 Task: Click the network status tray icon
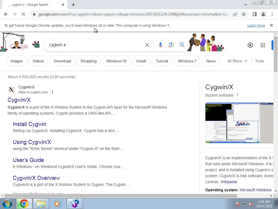coord(244,204)
